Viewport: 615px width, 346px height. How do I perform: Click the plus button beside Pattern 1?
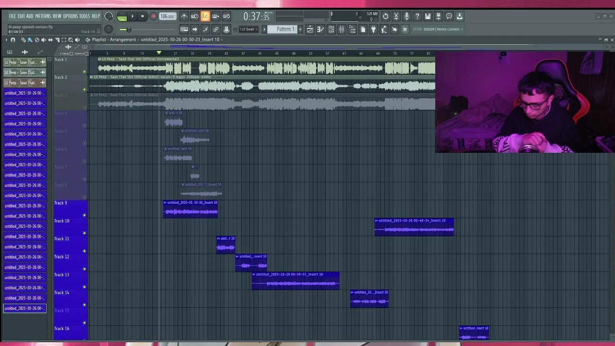click(300, 29)
